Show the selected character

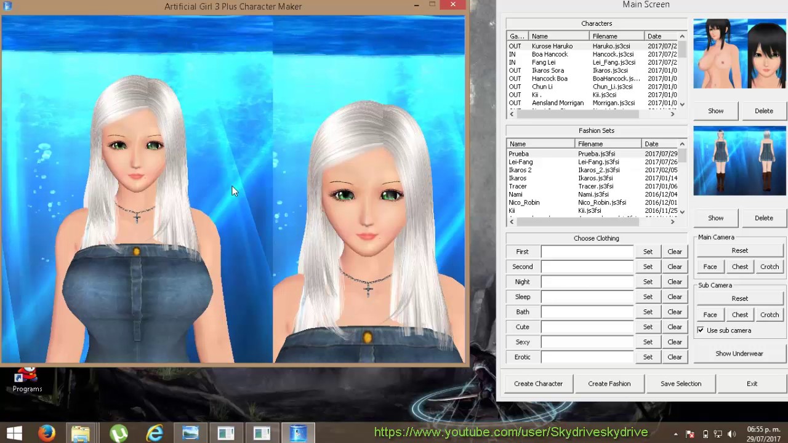coord(715,111)
